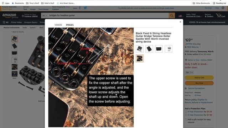The image size is (228, 128).
Task: Go to Amazon Prime logo home
Action: click(x=10, y=16)
